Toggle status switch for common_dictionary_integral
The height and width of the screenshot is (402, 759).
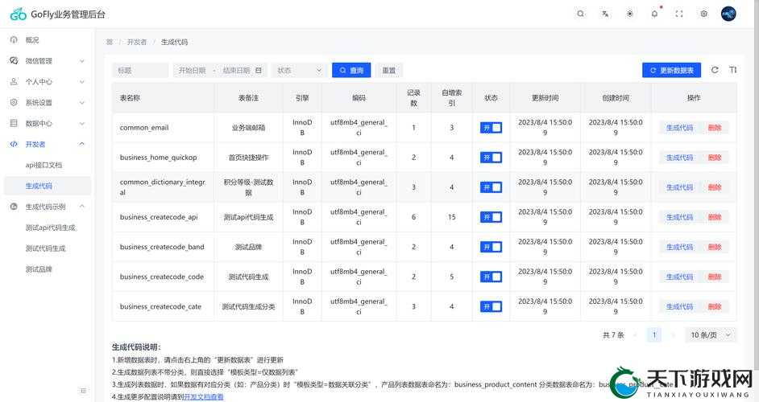[491, 187]
